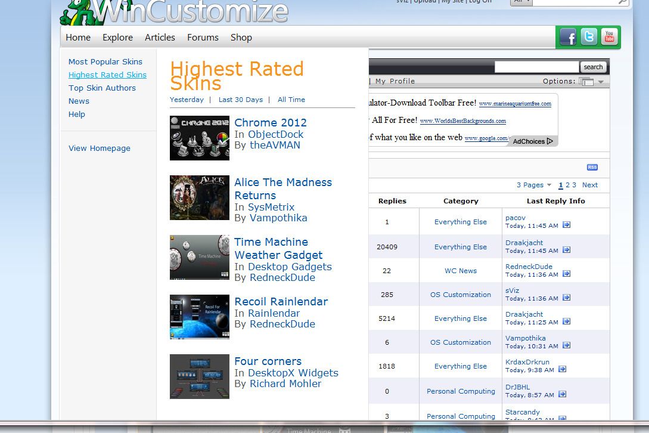
Task: Click the 20409 replies count cell
Action: coord(387,247)
